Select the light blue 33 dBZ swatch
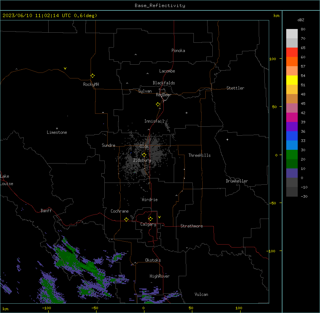 point(292,145)
